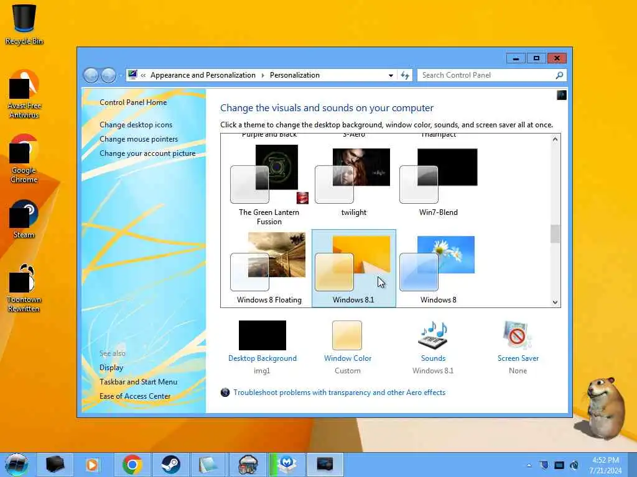Image resolution: width=637 pixels, height=477 pixels.
Task: Expand the address bar history dropdown
Action: click(x=391, y=75)
